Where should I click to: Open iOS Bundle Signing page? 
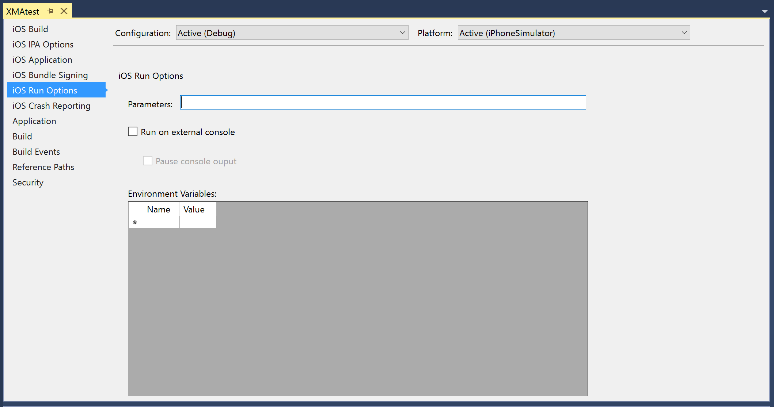tap(50, 75)
